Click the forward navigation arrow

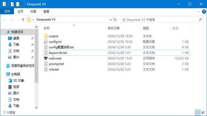(12, 20)
